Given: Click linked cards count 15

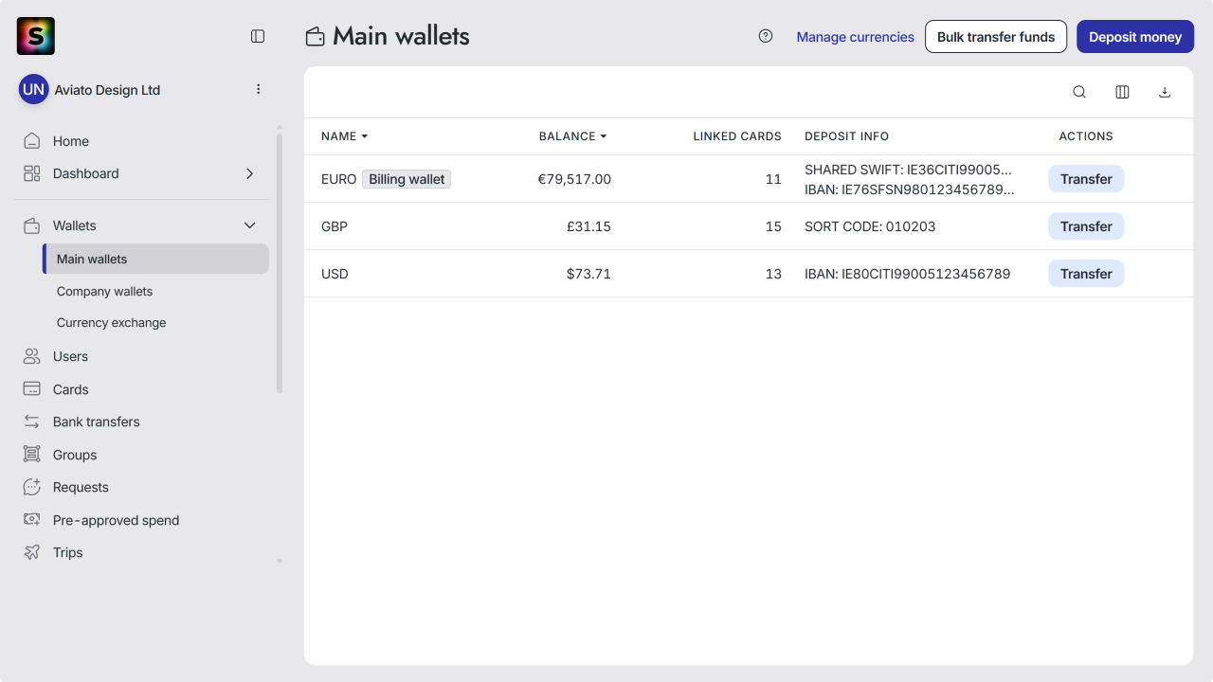Looking at the screenshot, I should pyautogui.click(x=773, y=226).
